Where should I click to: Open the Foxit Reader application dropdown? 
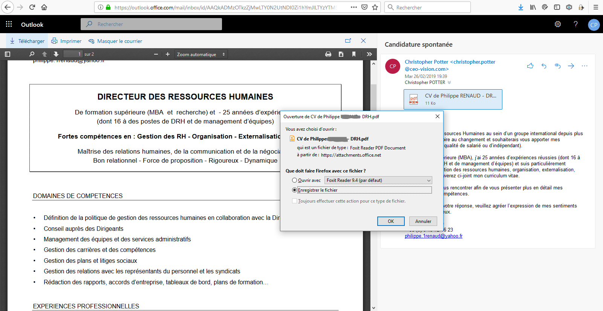378,180
